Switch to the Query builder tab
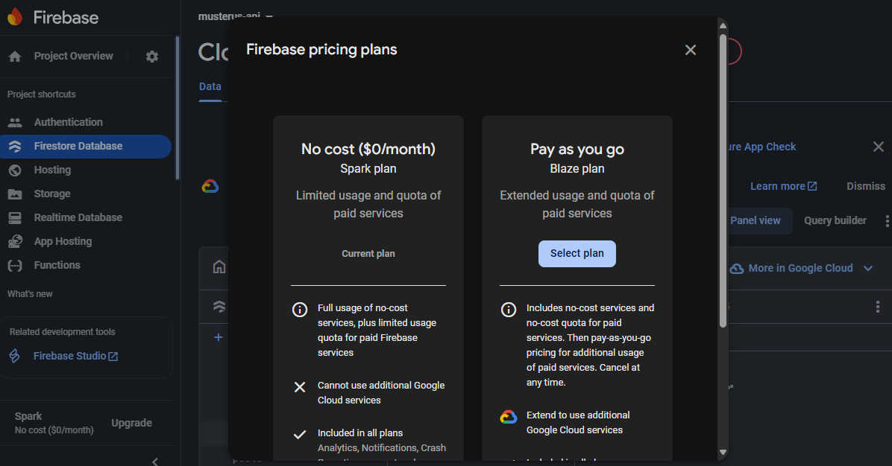The height and width of the screenshot is (466, 892). (x=835, y=220)
